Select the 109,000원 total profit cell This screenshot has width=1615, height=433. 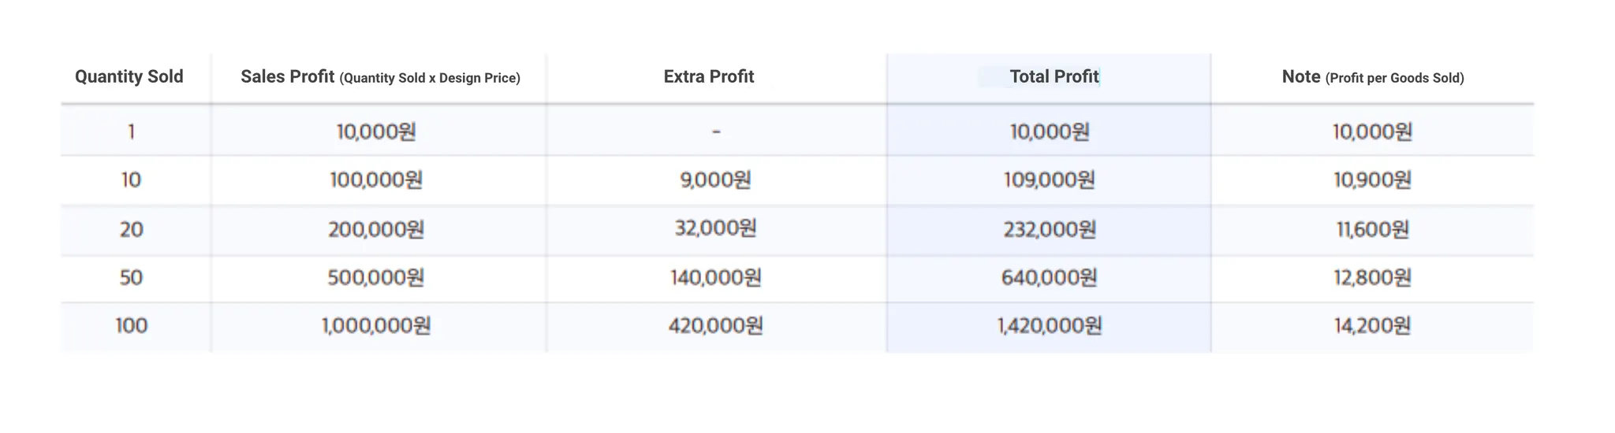click(1049, 180)
